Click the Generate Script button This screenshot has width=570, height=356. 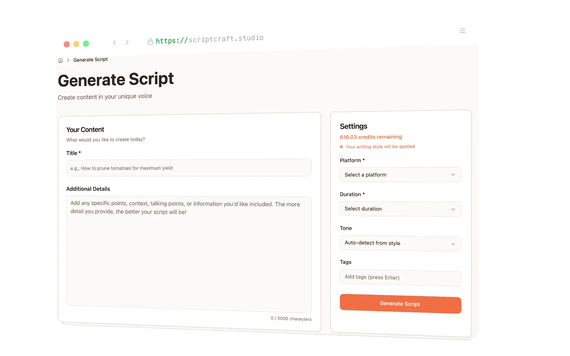[400, 304]
